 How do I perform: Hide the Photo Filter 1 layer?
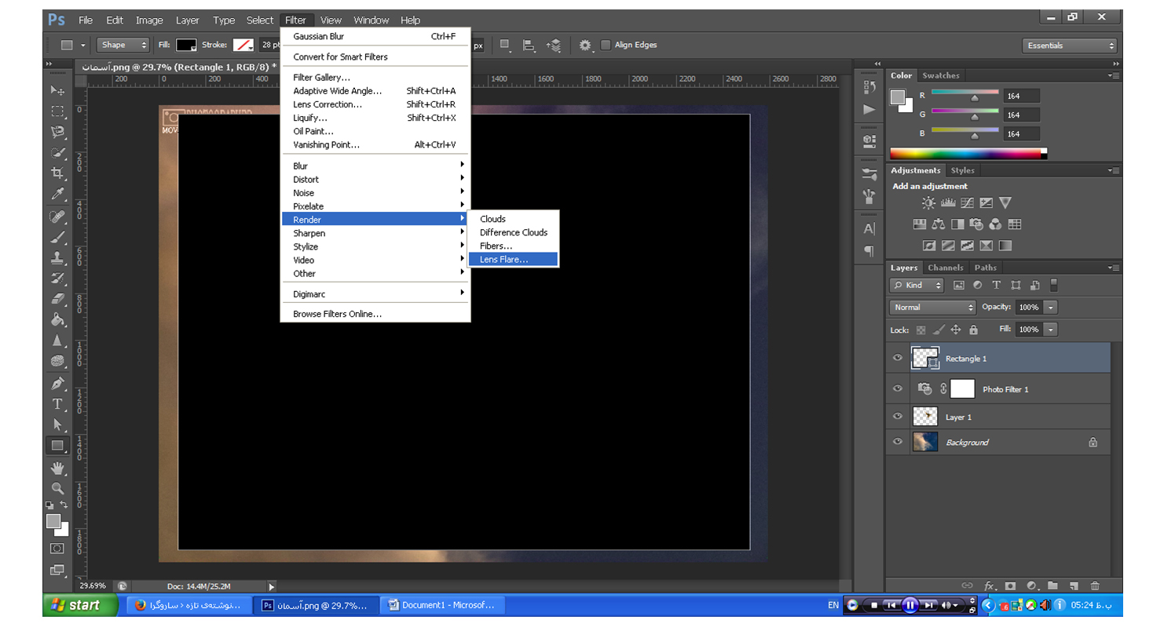pyautogui.click(x=898, y=388)
